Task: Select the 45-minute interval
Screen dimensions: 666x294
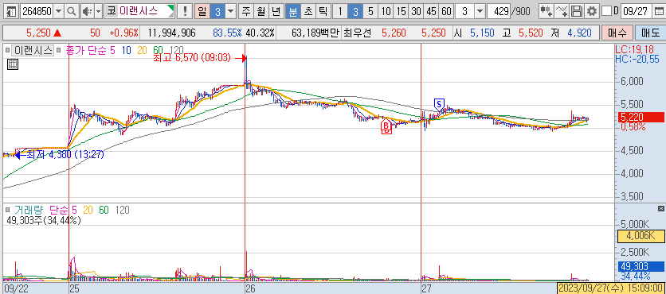Action: click(x=431, y=11)
